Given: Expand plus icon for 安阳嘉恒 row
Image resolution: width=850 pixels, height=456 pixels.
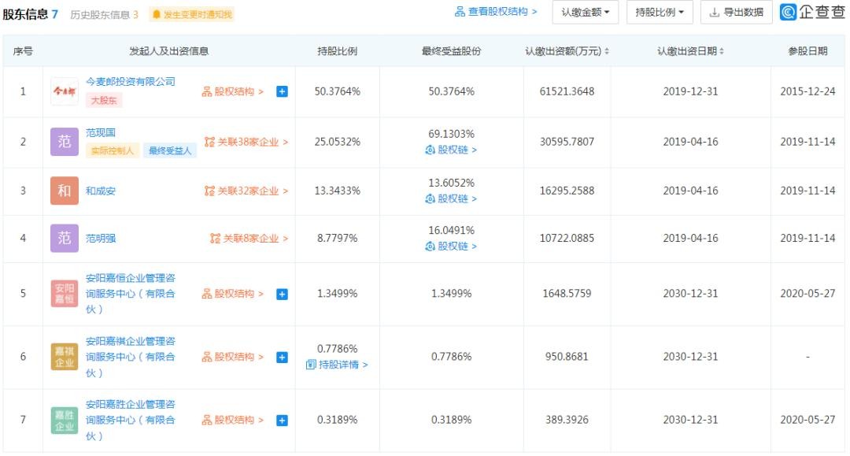Looking at the screenshot, I should [282, 294].
